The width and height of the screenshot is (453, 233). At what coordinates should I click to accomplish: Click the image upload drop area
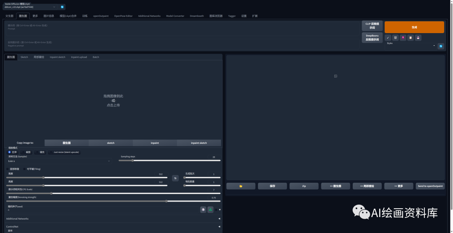pyautogui.click(x=113, y=100)
